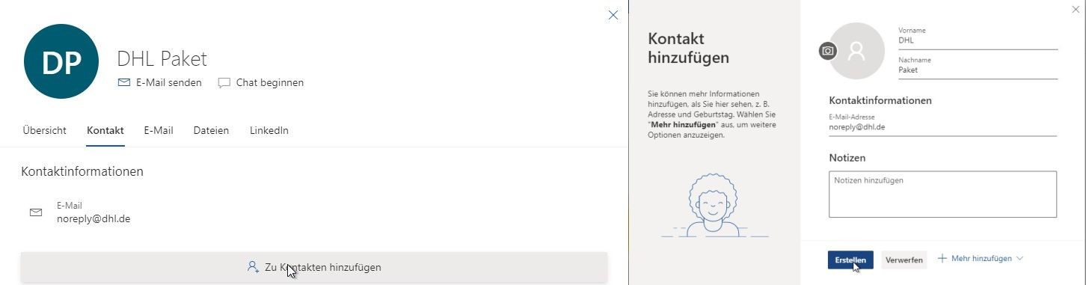Click into the Notizen hinzufügen text box
The height and width of the screenshot is (285, 1086).
[x=942, y=194]
